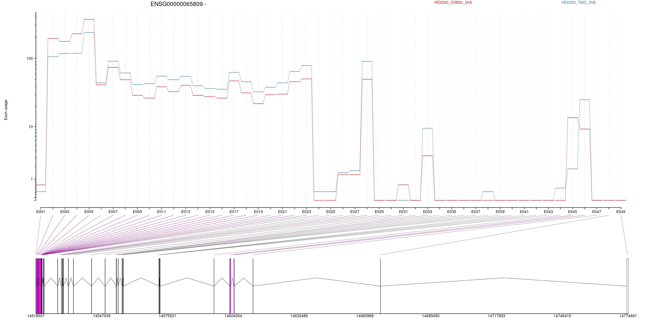This screenshot has width=658, height=329.
Task: Click the red E045 usage segment
Action: (x=572, y=118)
